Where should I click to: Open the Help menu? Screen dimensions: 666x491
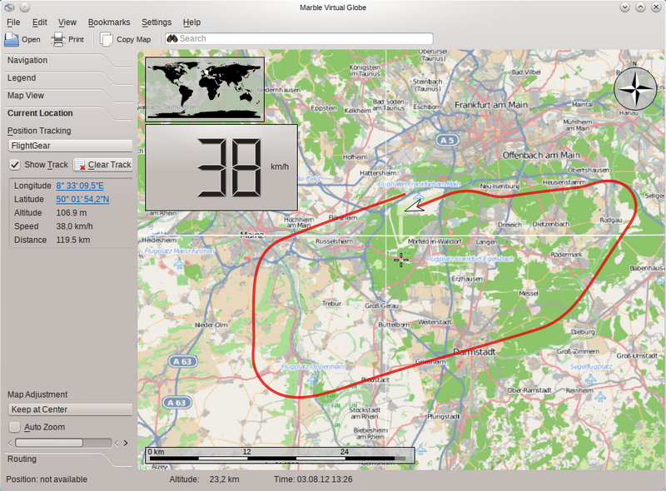pyautogui.click(x=191, y=22)
